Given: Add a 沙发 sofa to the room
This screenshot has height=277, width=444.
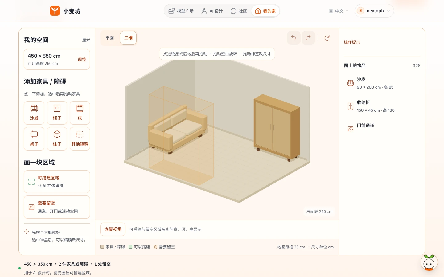Looking at the screenshot, I should click(34, 113).
